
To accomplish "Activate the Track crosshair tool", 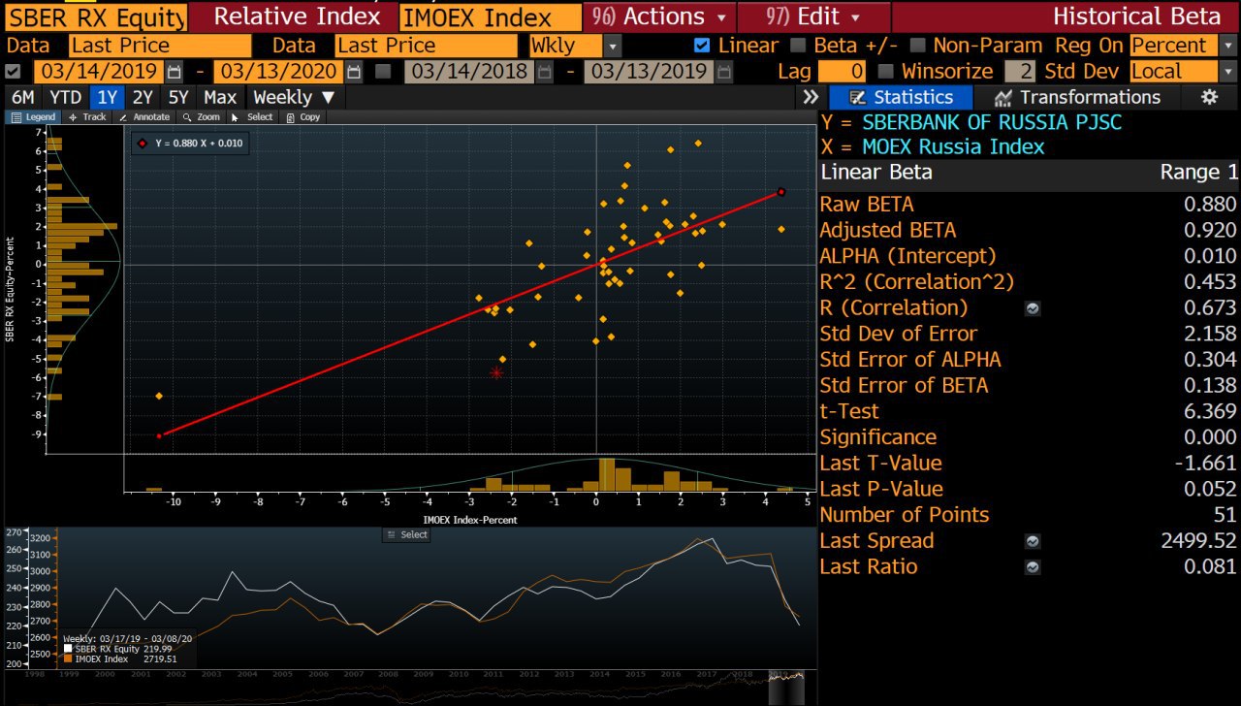I will [87, 116].
